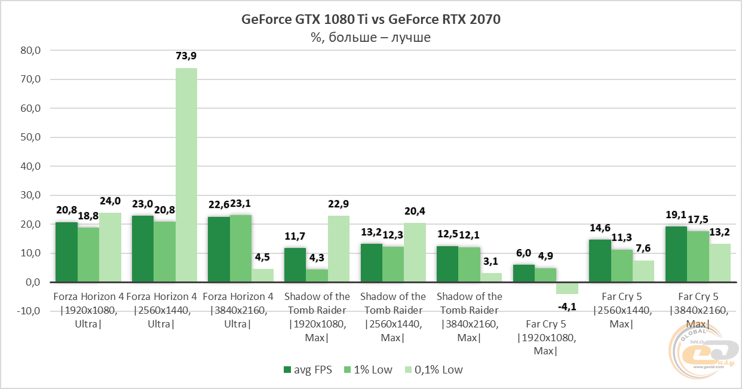The width and height of the screenshot is (742, 389).
Task: Click the "20,4" data label
Action: (415, 212)
